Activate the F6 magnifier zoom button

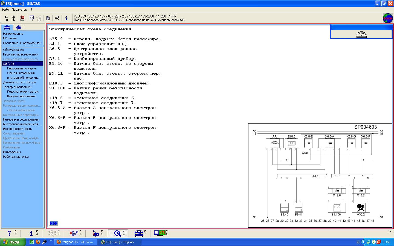coord(118,233)
